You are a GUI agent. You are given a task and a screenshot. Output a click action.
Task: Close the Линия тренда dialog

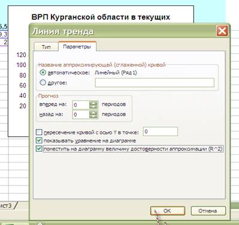coord(222,31)
